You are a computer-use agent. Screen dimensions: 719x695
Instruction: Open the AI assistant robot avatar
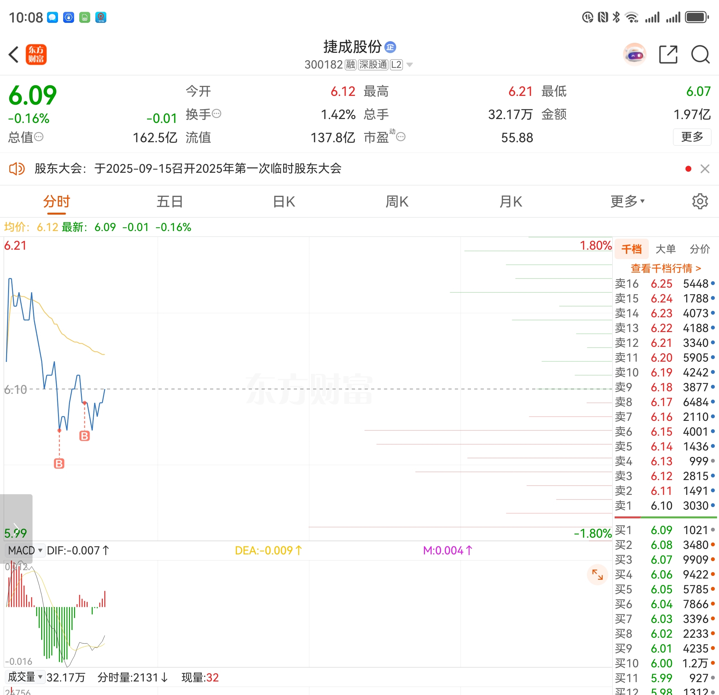click(x=635, y=55)
